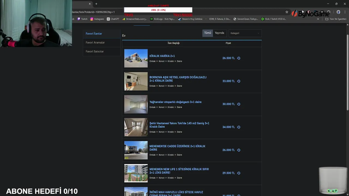Image resolution: width=349 pixels, height=196 pixels.
Task: Open the Tüm Yer İşaretleri folder
Action: [x=336, y=19]
